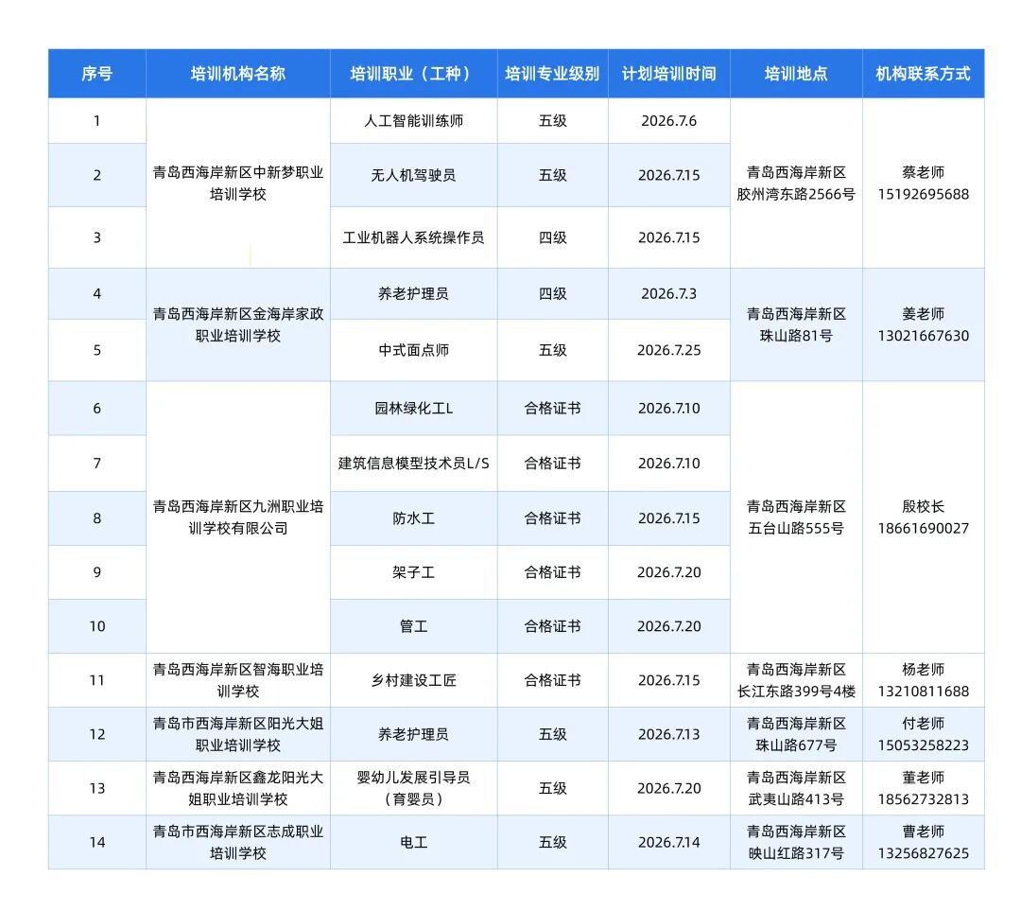
Task: Click 青岛西海岸新区智海职业培训学校 cell
Action: [237, 681]
